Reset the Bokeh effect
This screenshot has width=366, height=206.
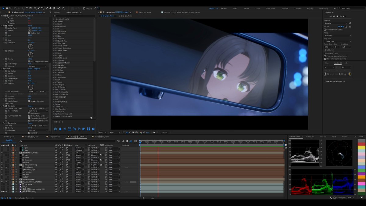[x=30, y=69]
